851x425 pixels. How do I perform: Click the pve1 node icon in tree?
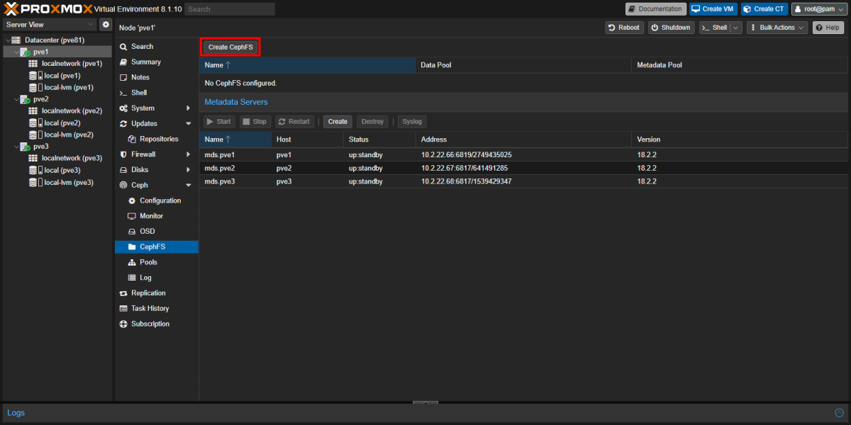25,52
